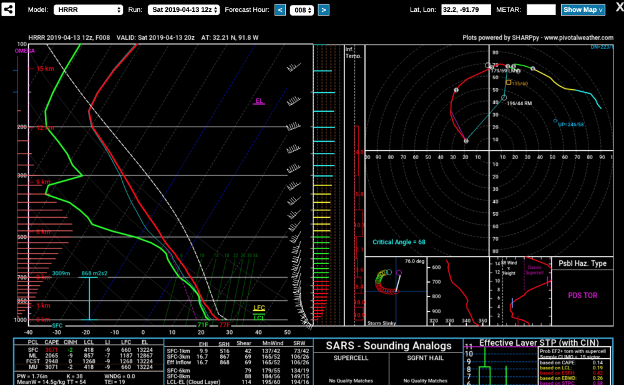This screenshot has width=624, height=385.
Task: Click the SARS - Sounding Analogs heading
Action: point(388,346)
